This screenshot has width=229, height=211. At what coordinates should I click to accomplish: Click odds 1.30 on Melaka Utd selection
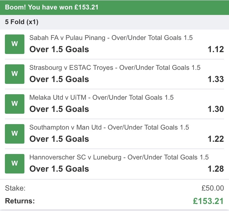tap(216, 109)
